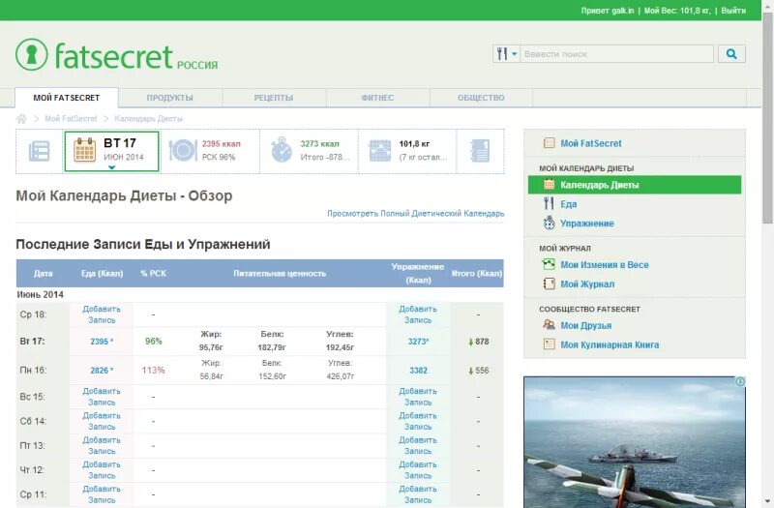
Task: Click the Календарь Диеты breadcrumb link
Action: pyautogui.click(x=149, y=118)
